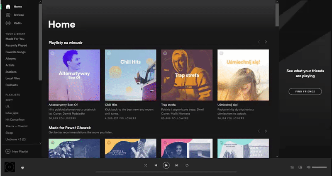Image resolution: width=332 pixels, height=176 pixels.
Task: Show previous Made for Paweł Głuszek items
Action: [259, 131]
